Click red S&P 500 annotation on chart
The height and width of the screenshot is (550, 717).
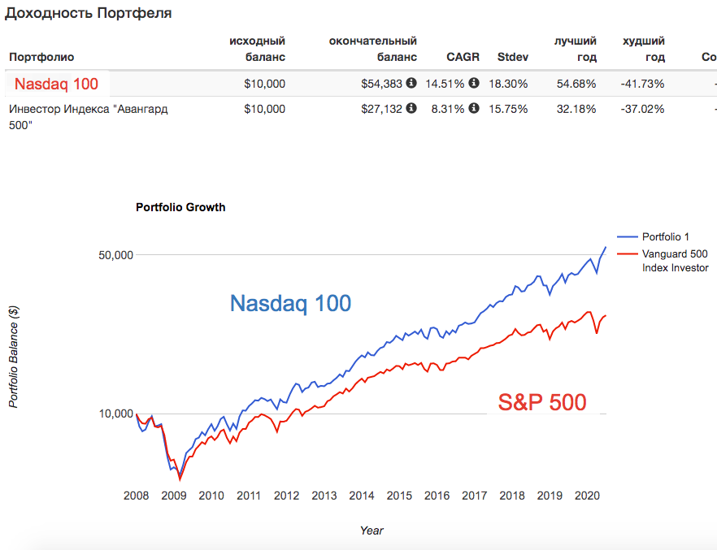542,402
